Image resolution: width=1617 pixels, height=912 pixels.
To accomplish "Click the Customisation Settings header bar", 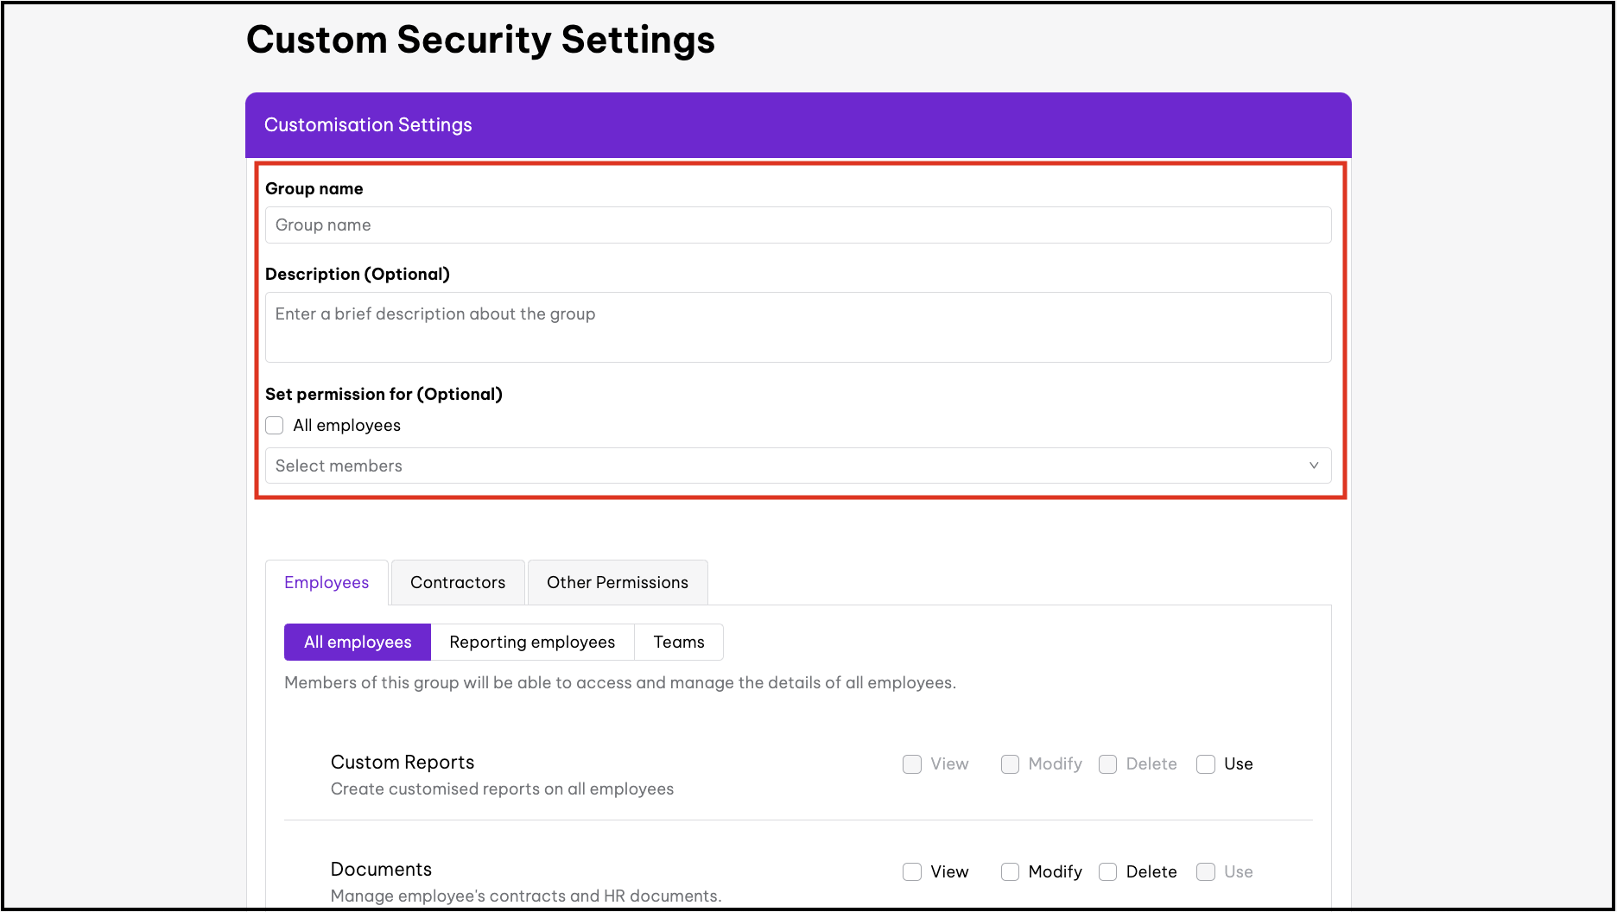I will [798, 125].
